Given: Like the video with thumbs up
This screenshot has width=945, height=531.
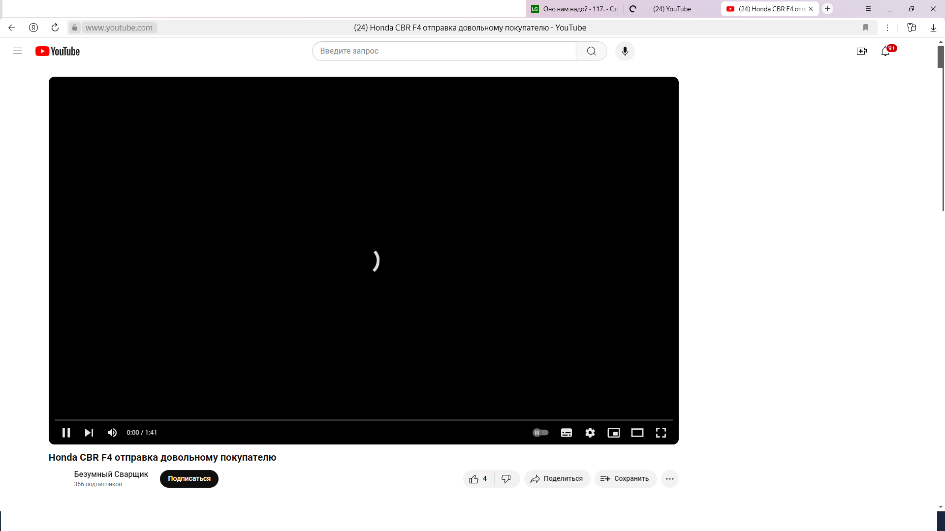Looking at the screenshot, I should pyautogui.click(x=478, y=479).
